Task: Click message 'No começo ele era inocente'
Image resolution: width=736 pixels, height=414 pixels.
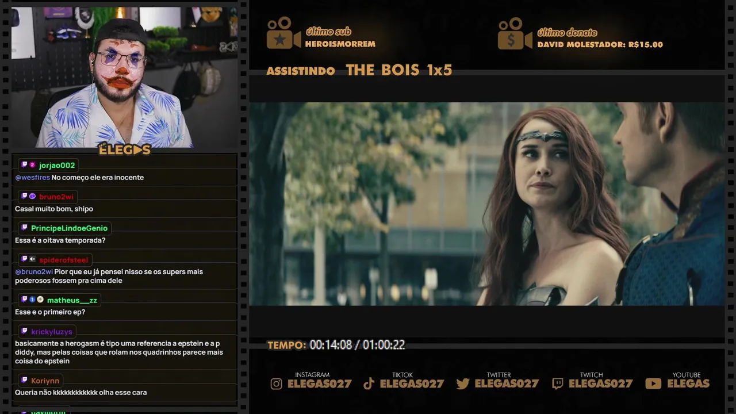Action: click(x=98, y=178)
